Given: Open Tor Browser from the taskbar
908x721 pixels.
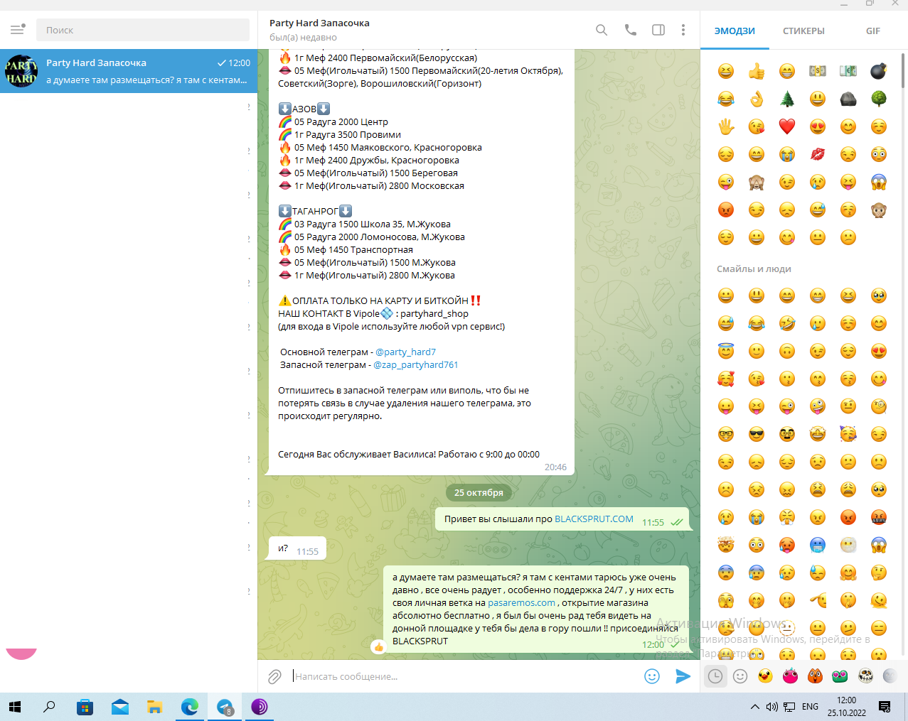Looking at the screenshot, I should (x=260, y=707).
